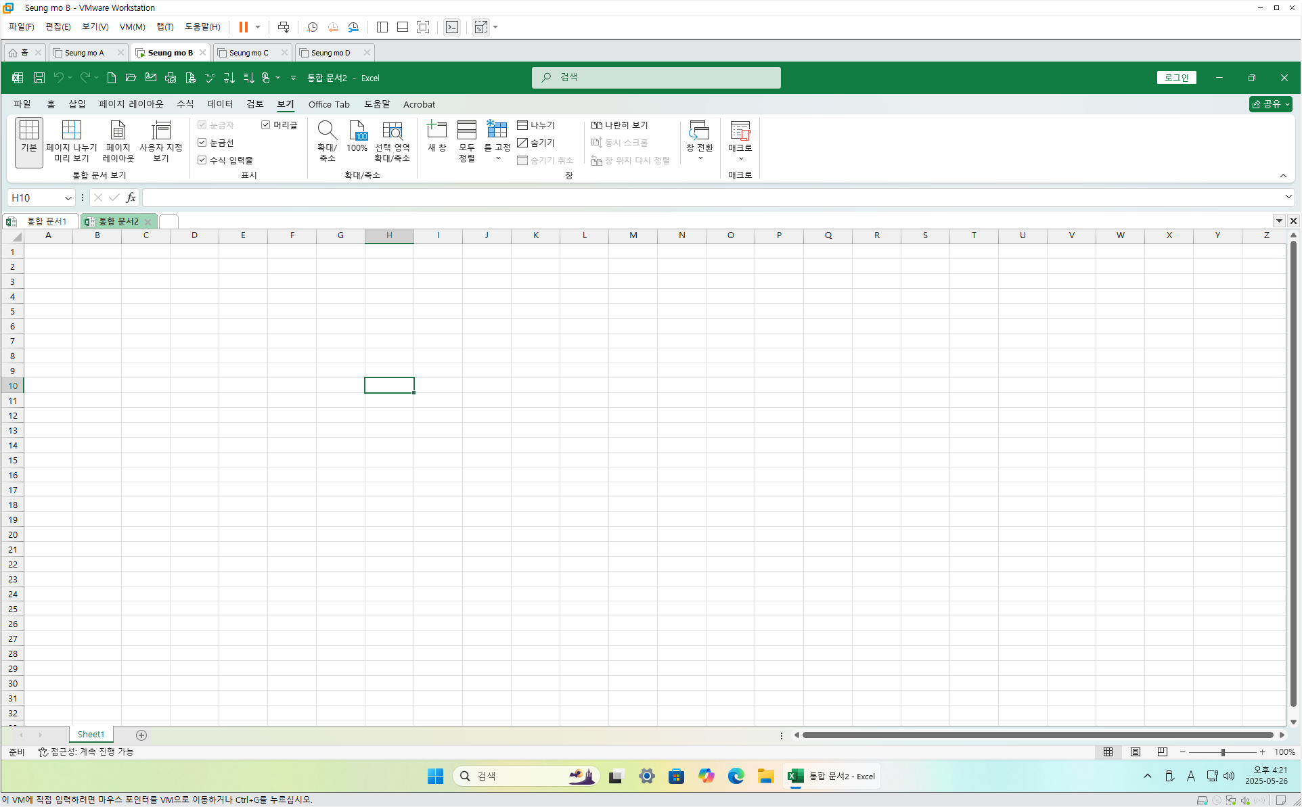
Task: Click the 로그인 sign-in button
Action: pos(1176,78)
